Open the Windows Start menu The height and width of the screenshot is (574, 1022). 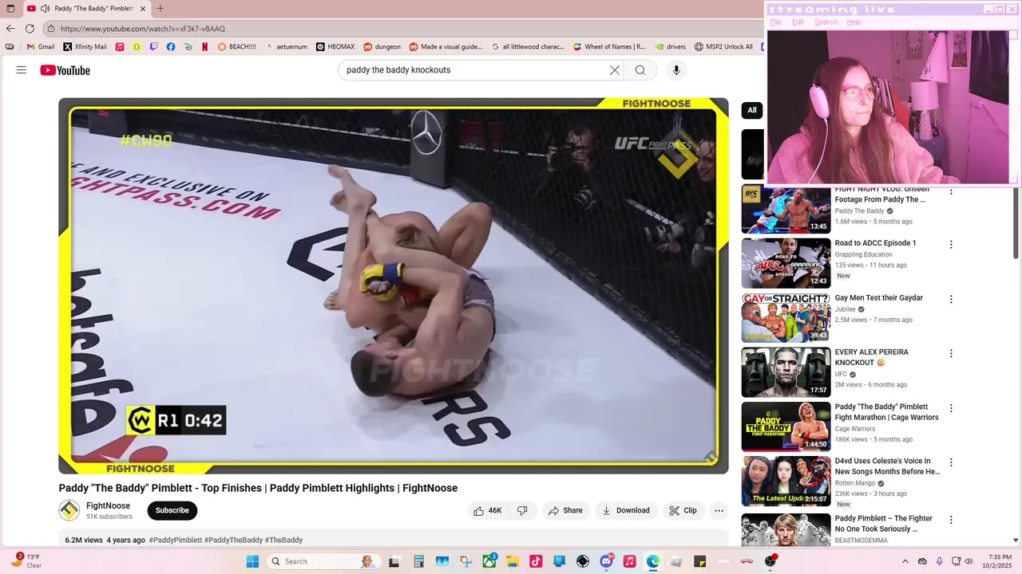(252, 561)
